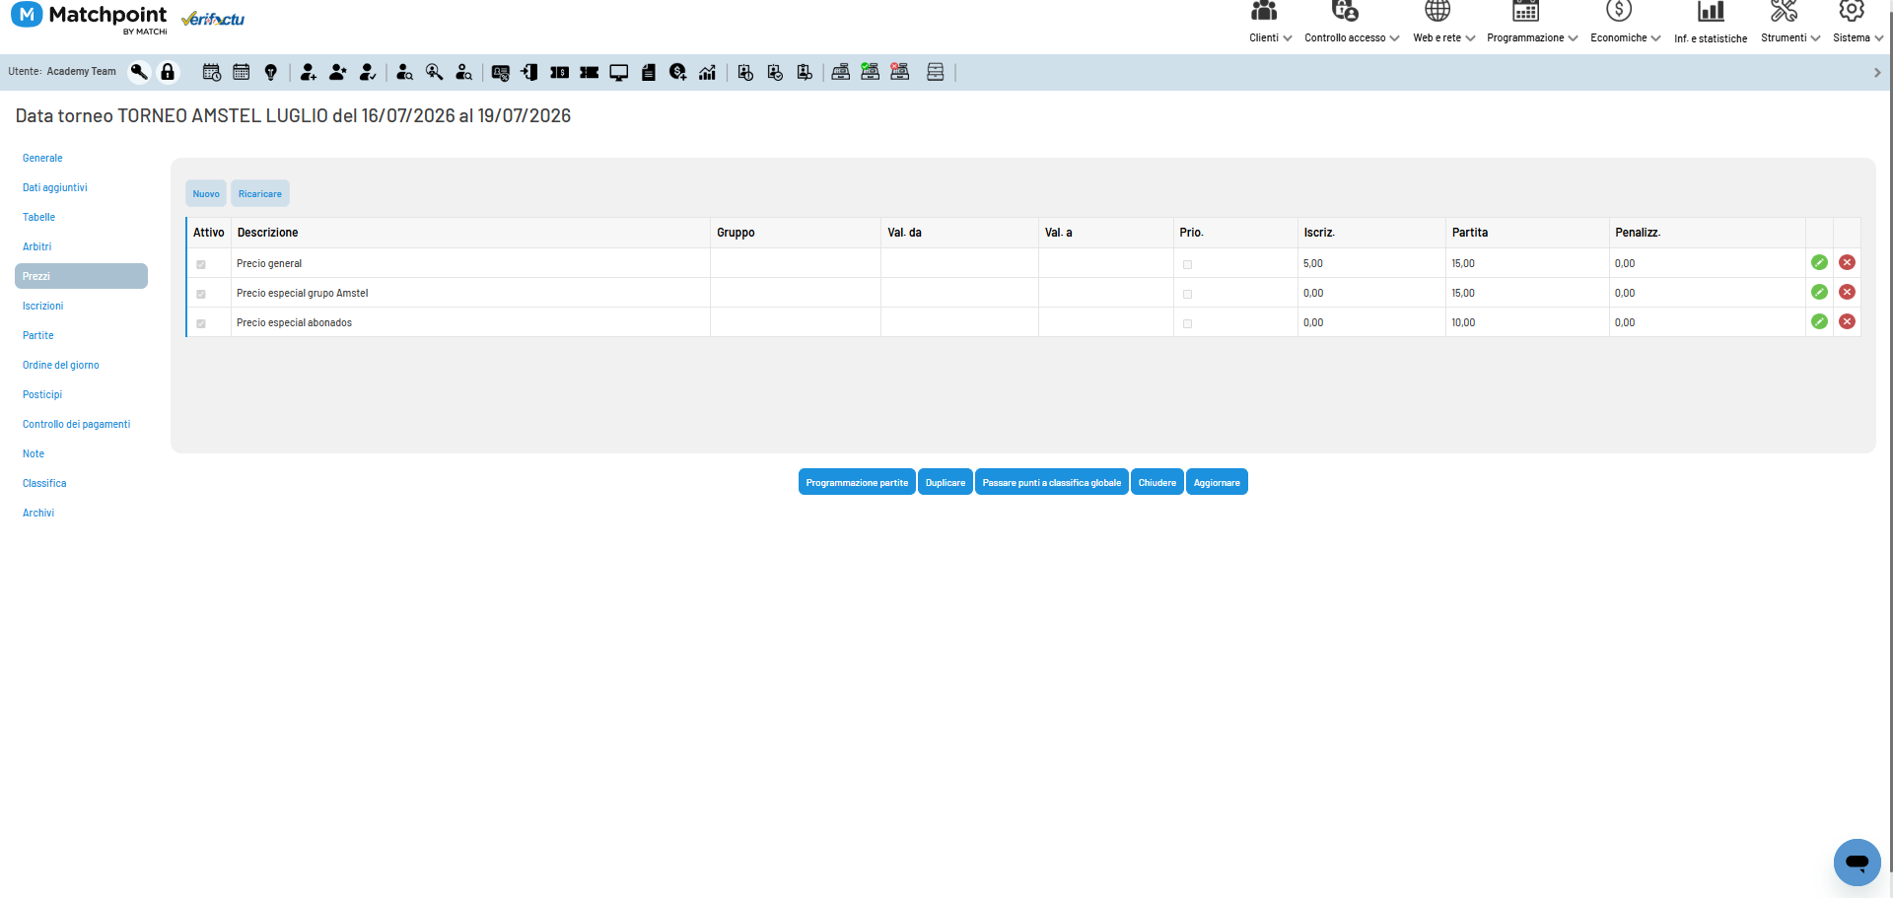Click the ticket toolbar icon

[x=590, y=72]
